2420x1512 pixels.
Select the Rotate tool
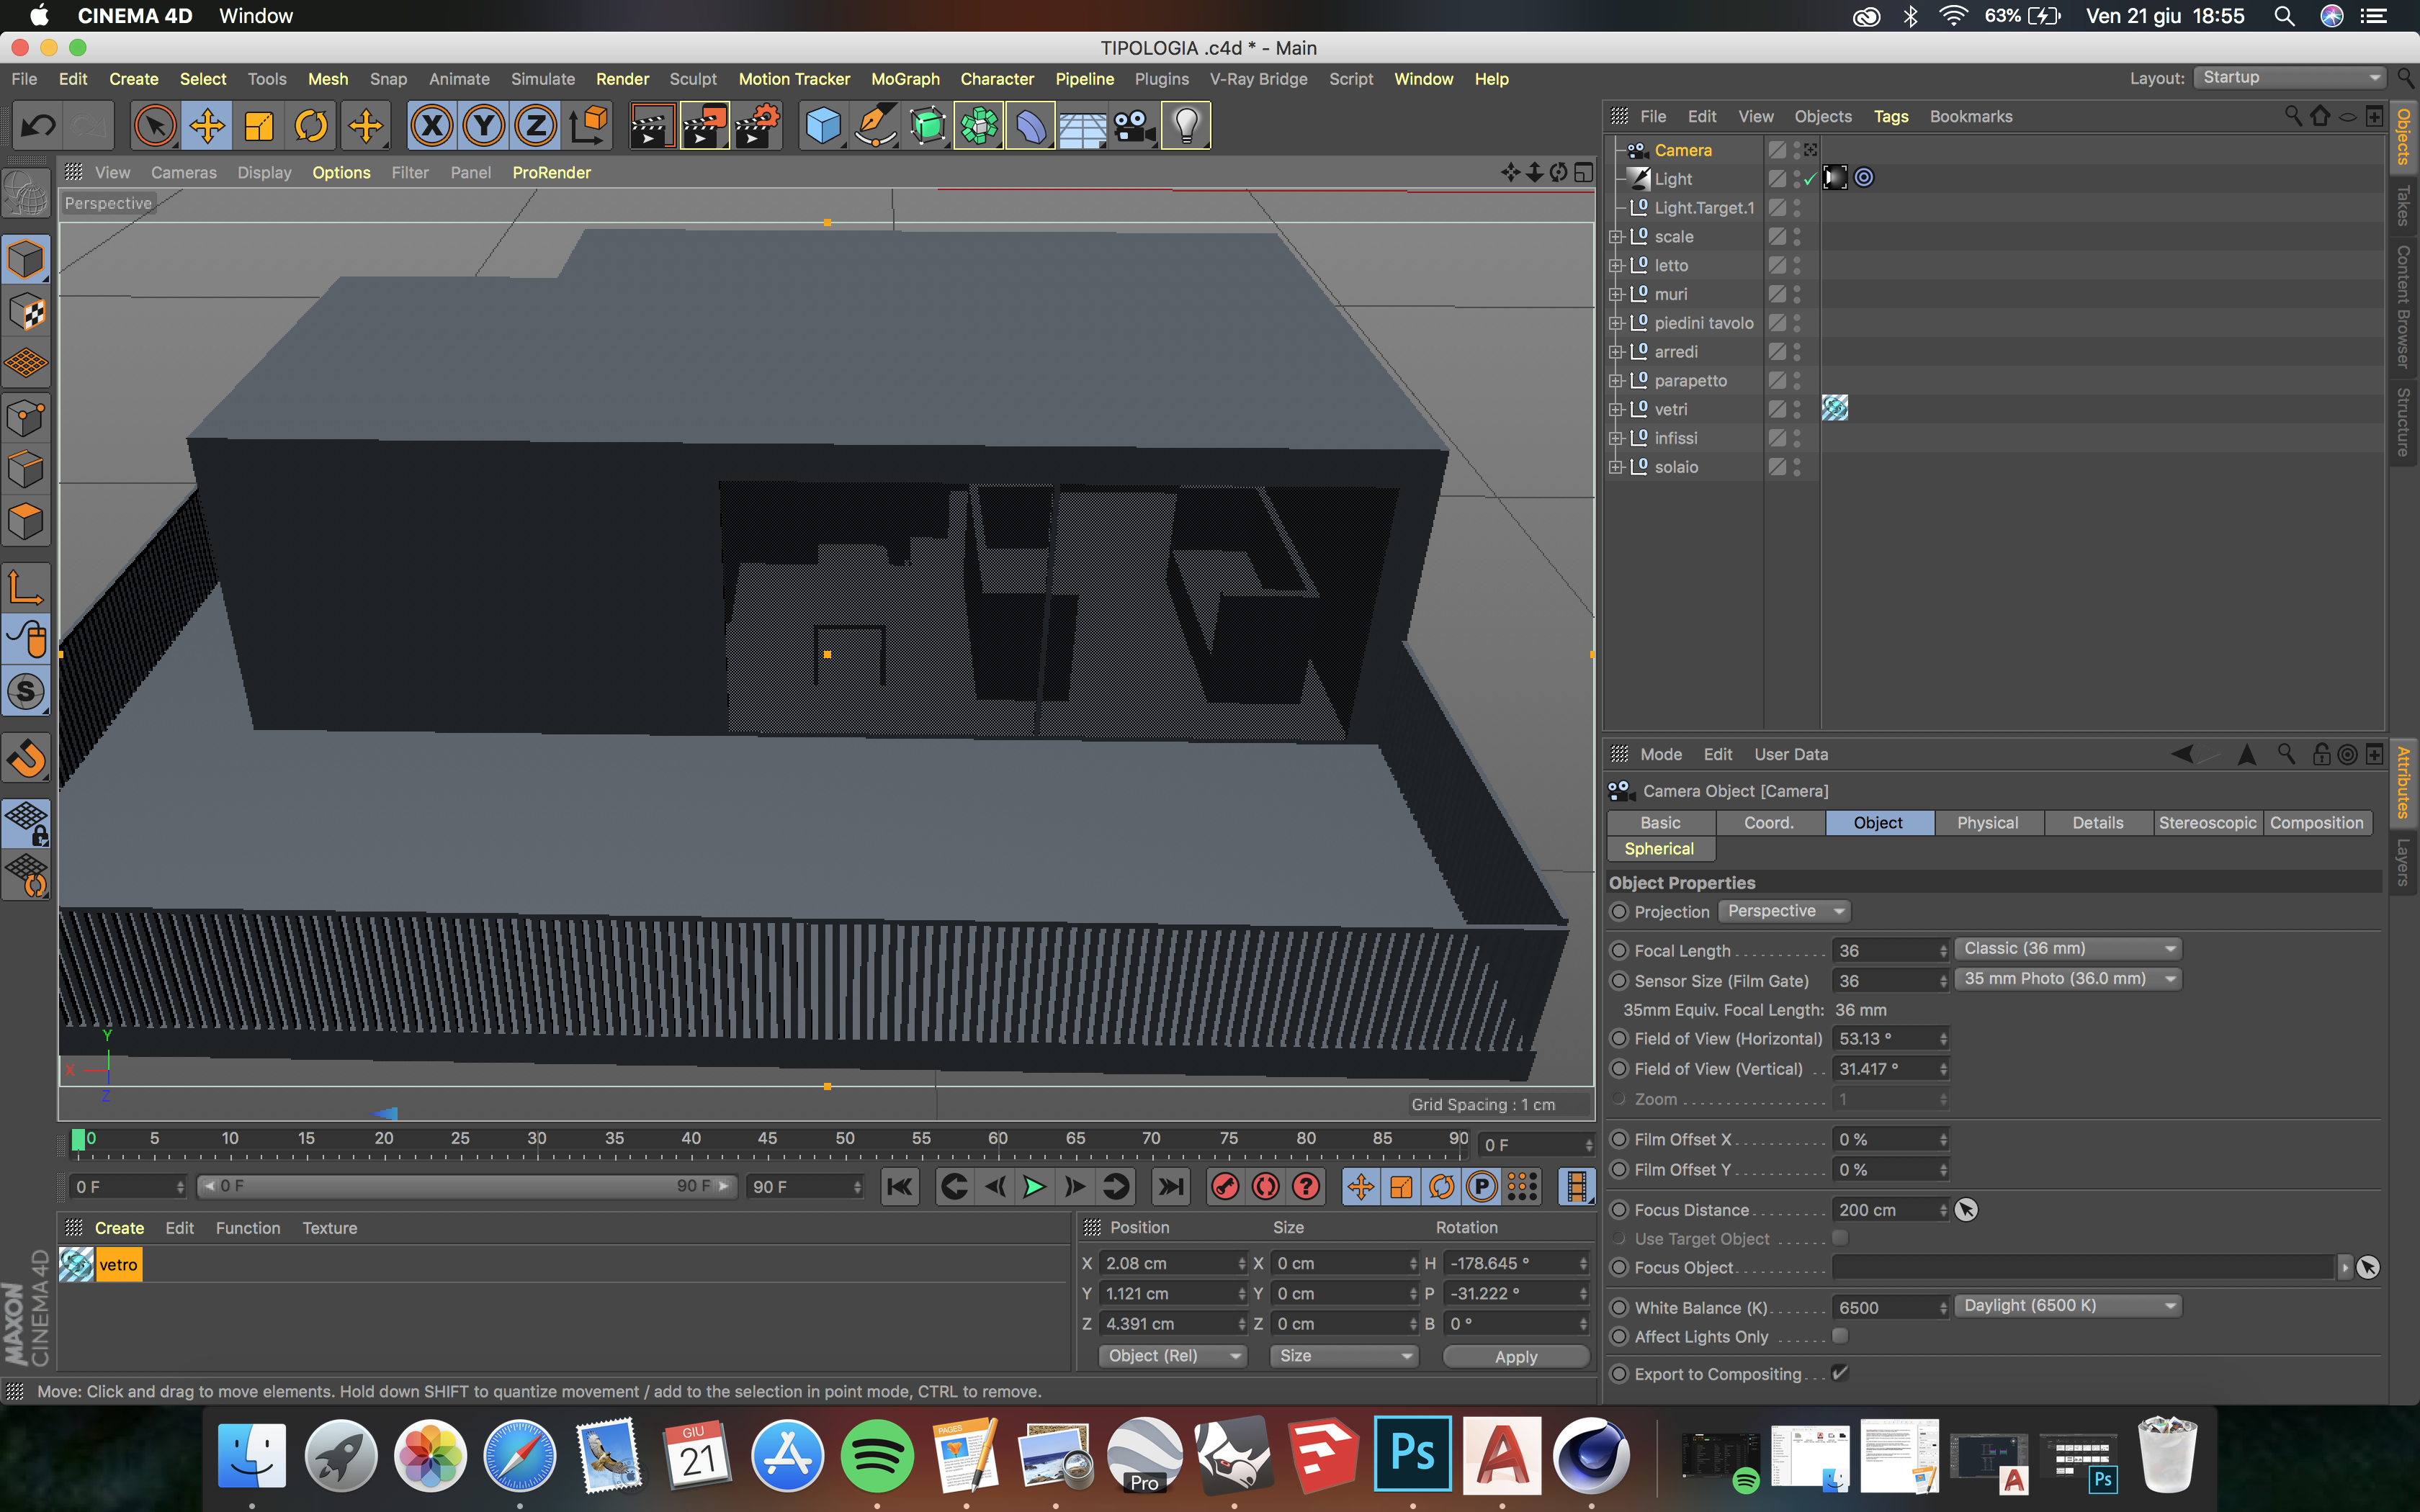(311, 126)
